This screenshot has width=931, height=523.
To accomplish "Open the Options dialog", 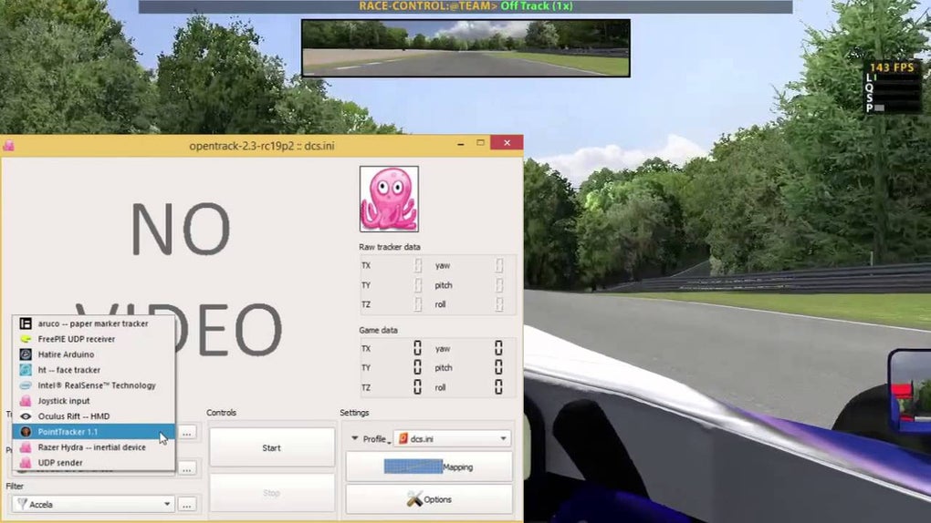I will (x=429, y=499).
